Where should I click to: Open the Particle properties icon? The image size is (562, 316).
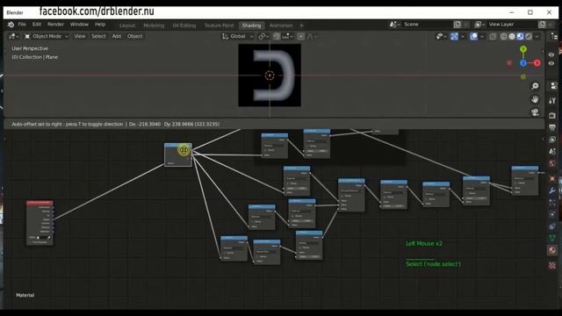coord(552,203)
